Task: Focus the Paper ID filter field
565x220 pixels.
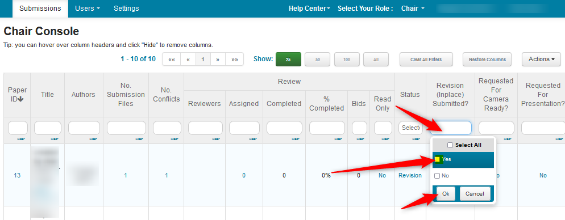Action: click(18, 128)
